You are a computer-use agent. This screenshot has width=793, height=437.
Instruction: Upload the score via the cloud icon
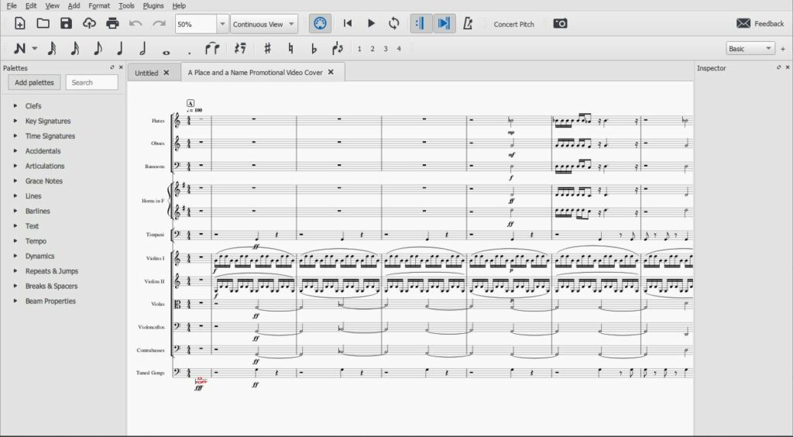(90, 24)
